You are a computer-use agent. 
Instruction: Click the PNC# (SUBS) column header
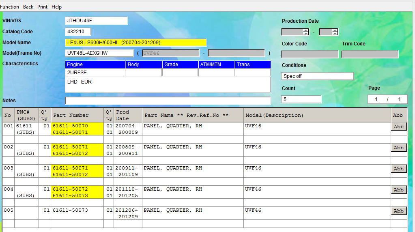(x=26, y=115)
